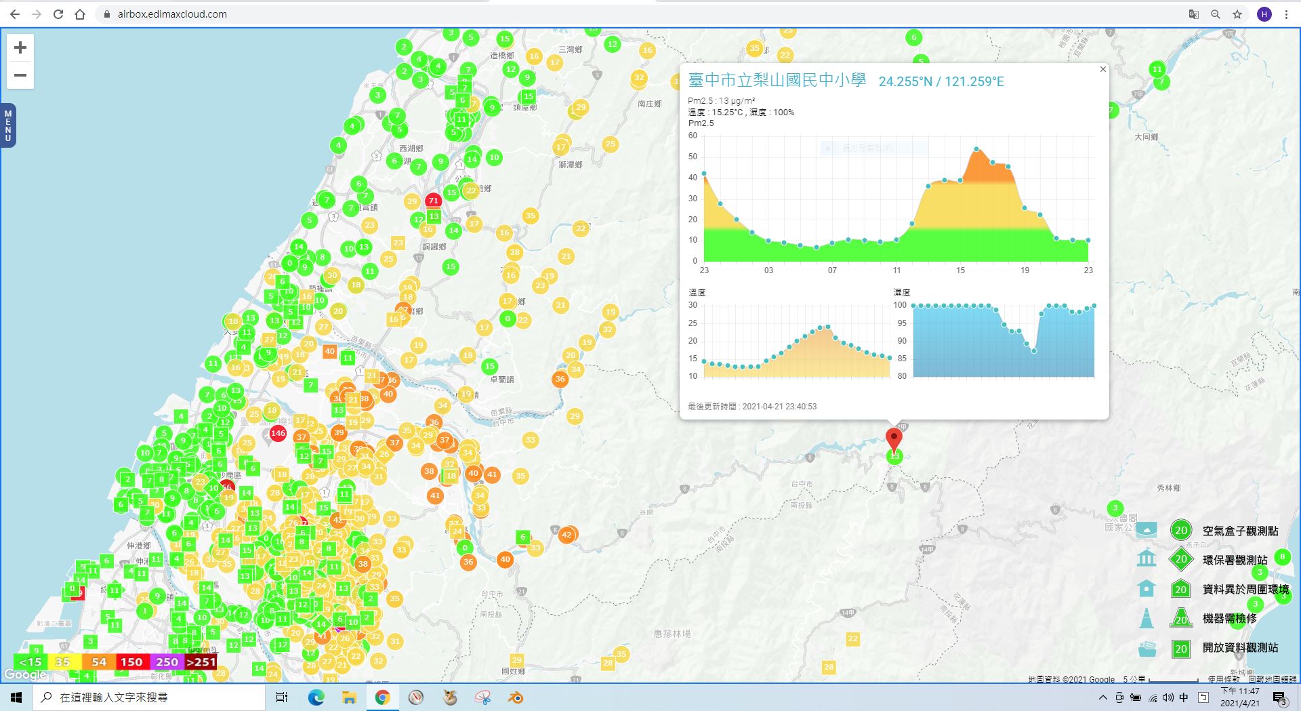1301x711 pixels.
Task: Toggle Airbox observation points legend icon
Action: pos(1147,530)
